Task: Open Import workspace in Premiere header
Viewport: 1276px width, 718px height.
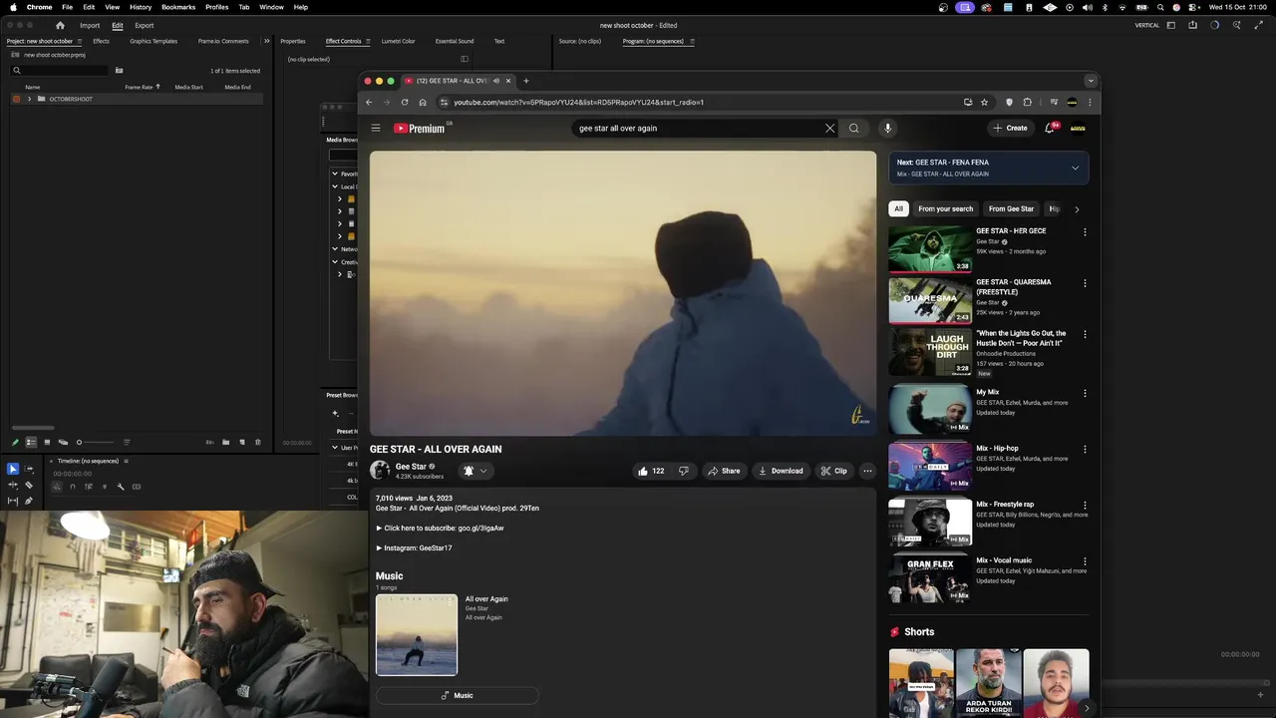Action: click(x=90, y=25)
